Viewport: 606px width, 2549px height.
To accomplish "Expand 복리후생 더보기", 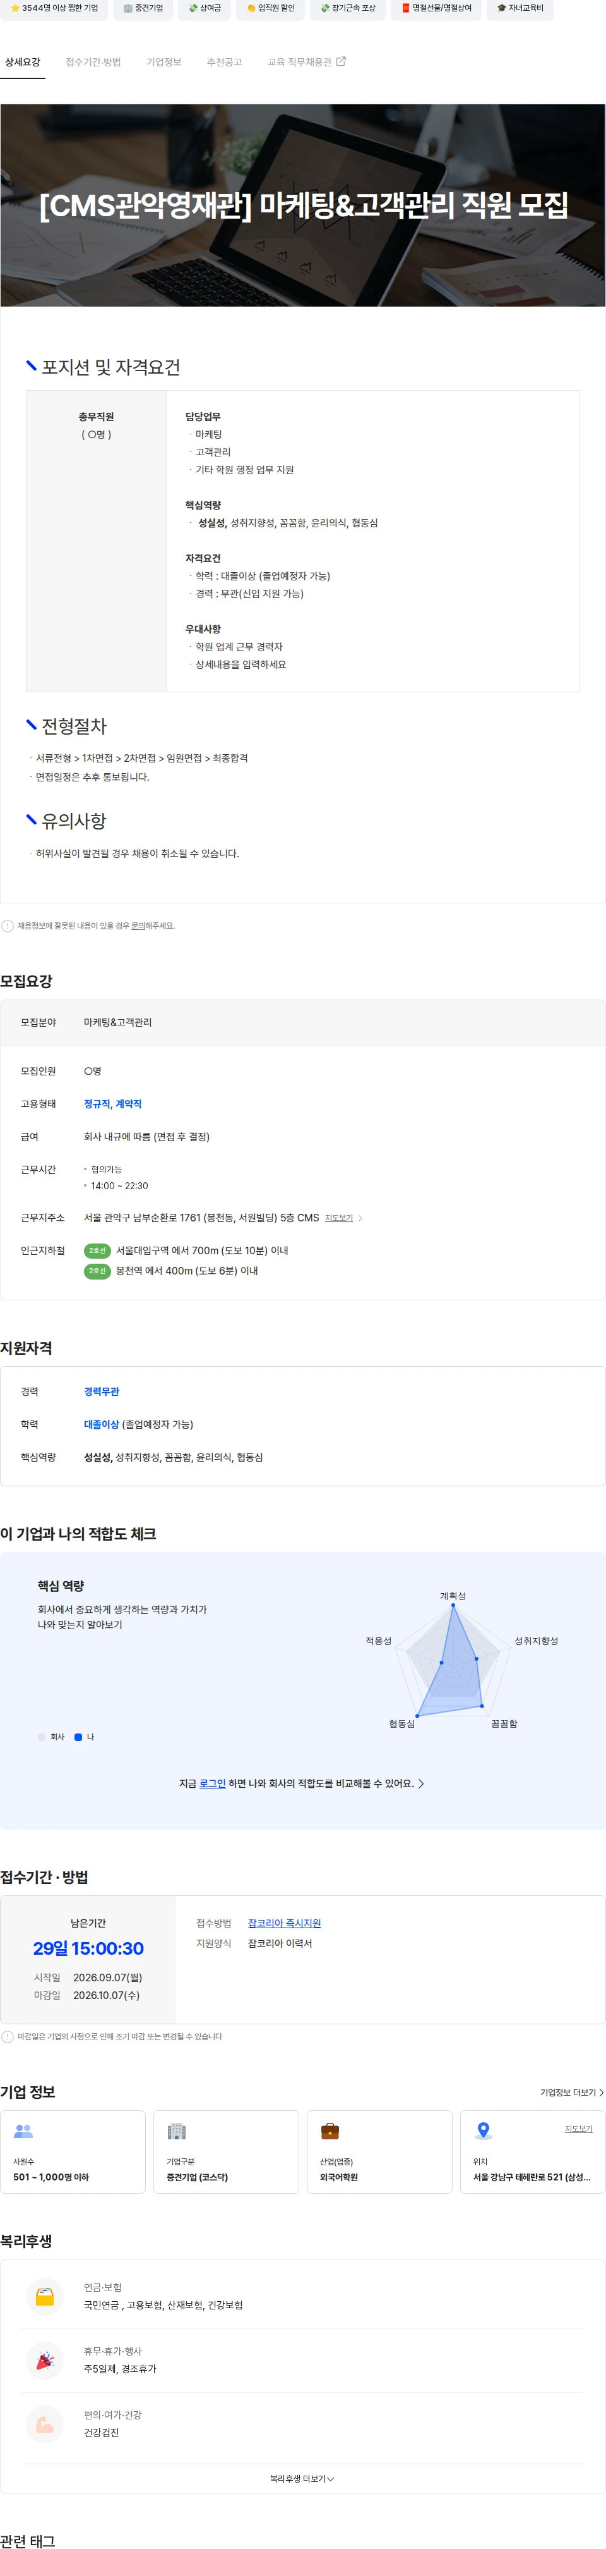I will point(302,2479).
